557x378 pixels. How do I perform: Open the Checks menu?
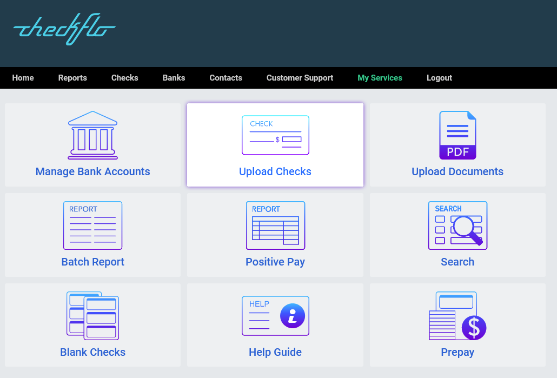pyautogui.click(x=125, y=78)
